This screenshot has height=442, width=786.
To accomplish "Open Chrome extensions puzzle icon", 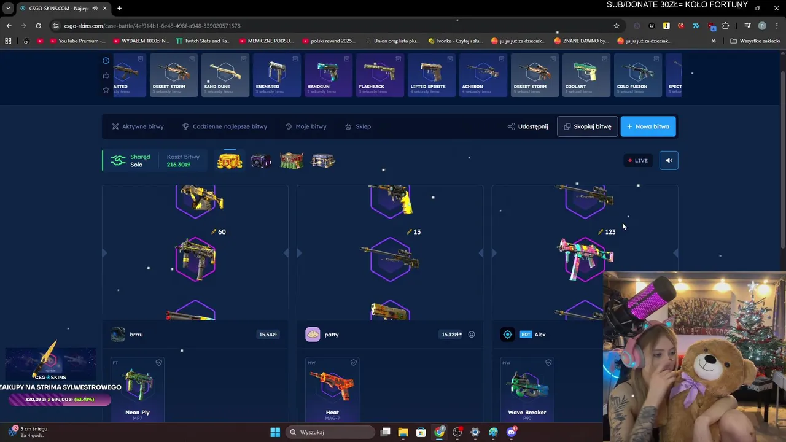I will [x=726, y=26].
